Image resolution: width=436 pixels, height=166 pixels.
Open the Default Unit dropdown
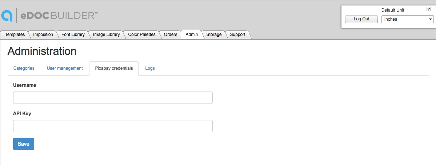pos(407,19)
